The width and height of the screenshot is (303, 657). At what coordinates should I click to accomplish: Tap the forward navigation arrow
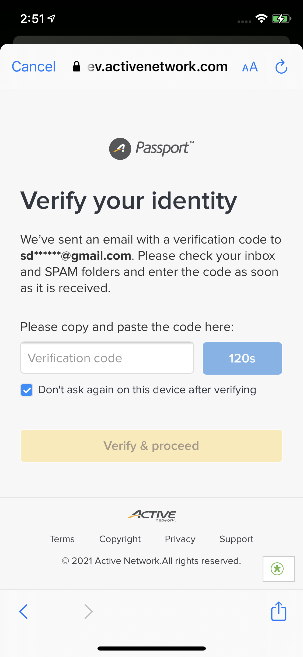[88, 611]
